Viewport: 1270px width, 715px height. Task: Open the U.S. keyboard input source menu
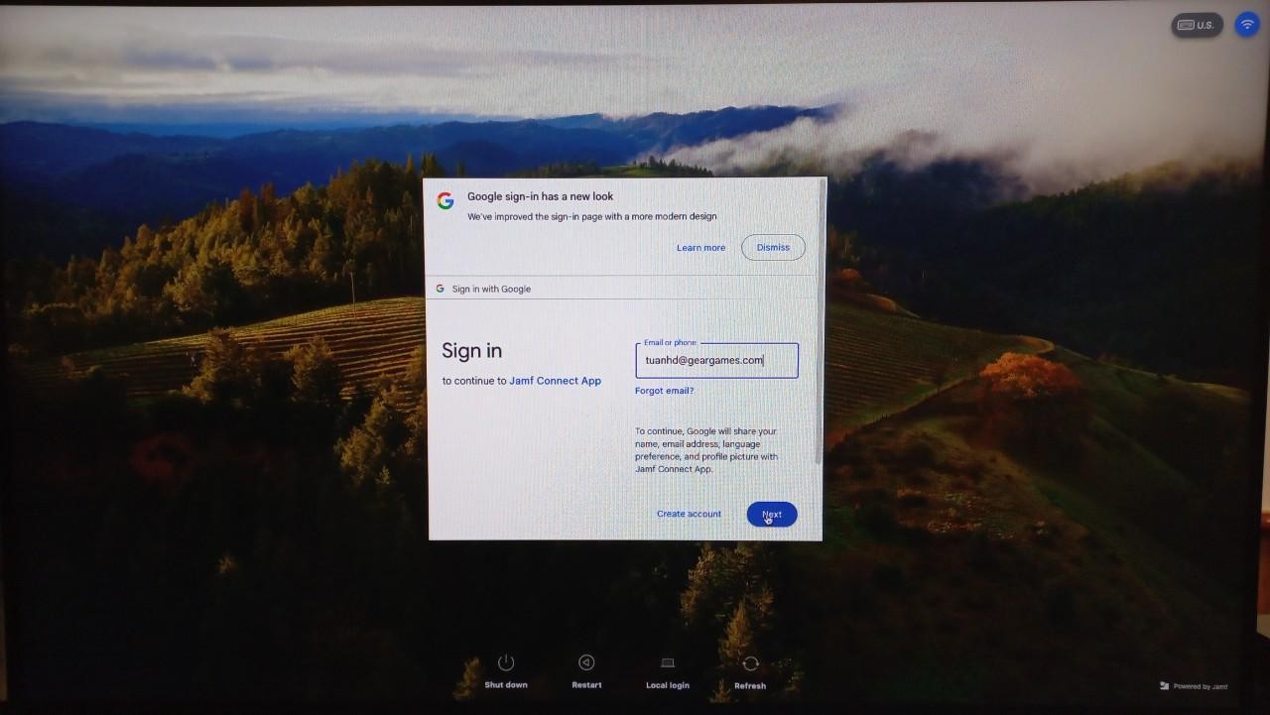click(1196, 25)
